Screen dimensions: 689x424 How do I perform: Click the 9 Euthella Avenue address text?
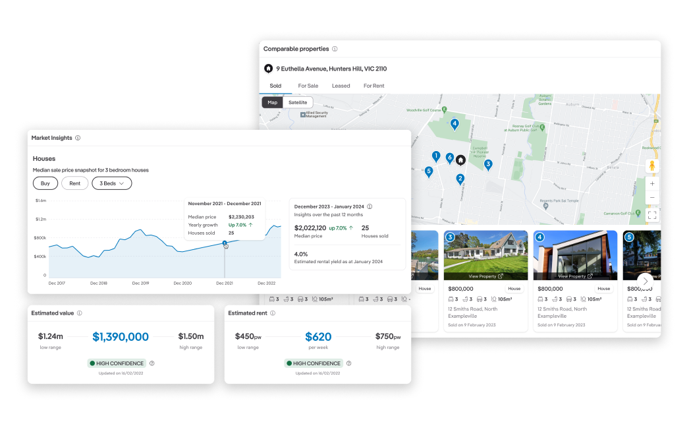click(x=331, y=69)
